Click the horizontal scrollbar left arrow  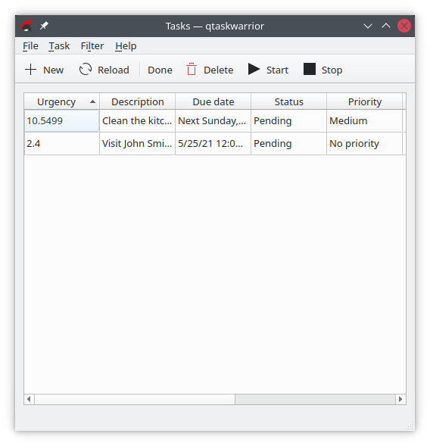(x=29, y=399)
